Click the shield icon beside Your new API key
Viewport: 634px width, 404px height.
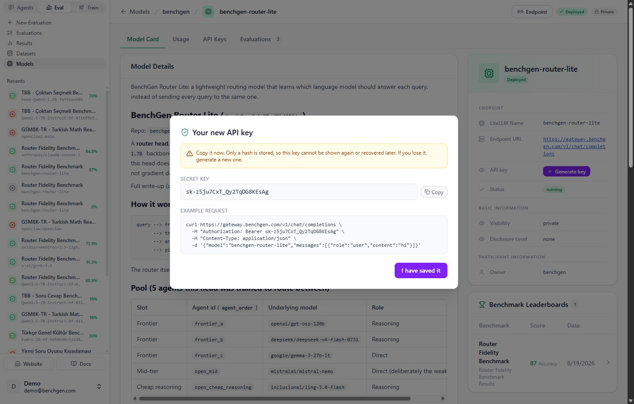click(x=185, y=132)
